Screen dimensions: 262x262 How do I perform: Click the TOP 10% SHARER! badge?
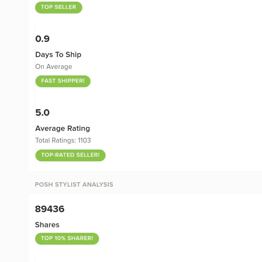[67, 238]
